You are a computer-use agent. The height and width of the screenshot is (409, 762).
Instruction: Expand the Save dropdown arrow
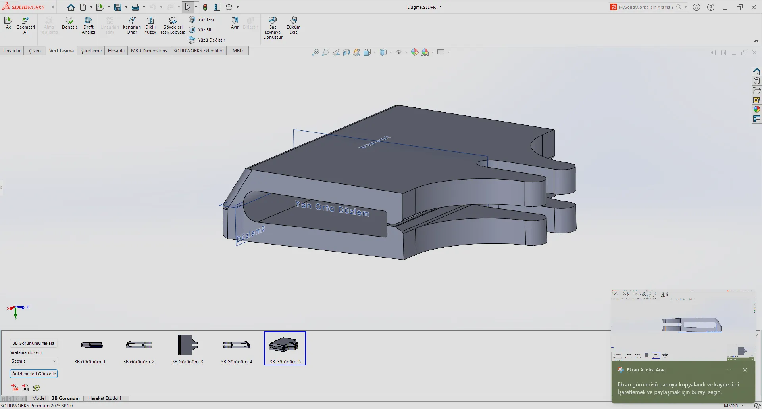126,7
